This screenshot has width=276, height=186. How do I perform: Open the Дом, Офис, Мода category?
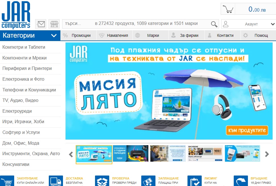coord(30,143)
